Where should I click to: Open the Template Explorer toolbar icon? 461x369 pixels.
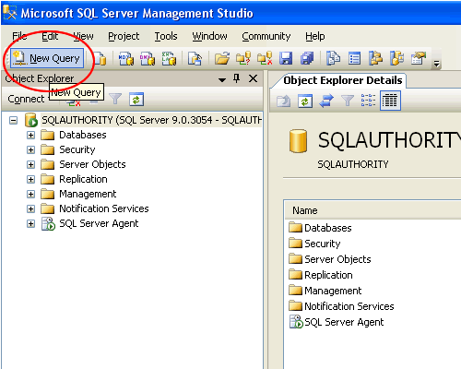coord(396,58)
